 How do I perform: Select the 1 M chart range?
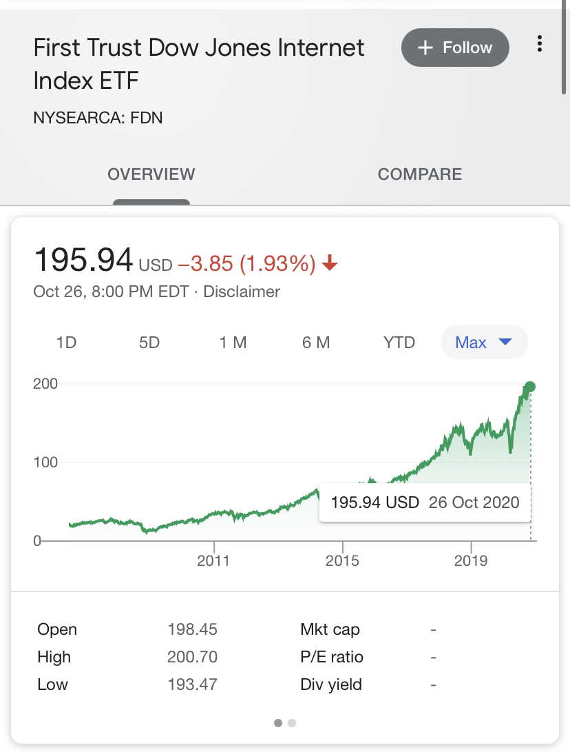(x=233, y=343)
